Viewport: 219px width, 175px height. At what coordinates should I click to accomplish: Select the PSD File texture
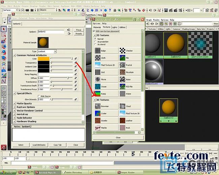[x=130, y=86]
